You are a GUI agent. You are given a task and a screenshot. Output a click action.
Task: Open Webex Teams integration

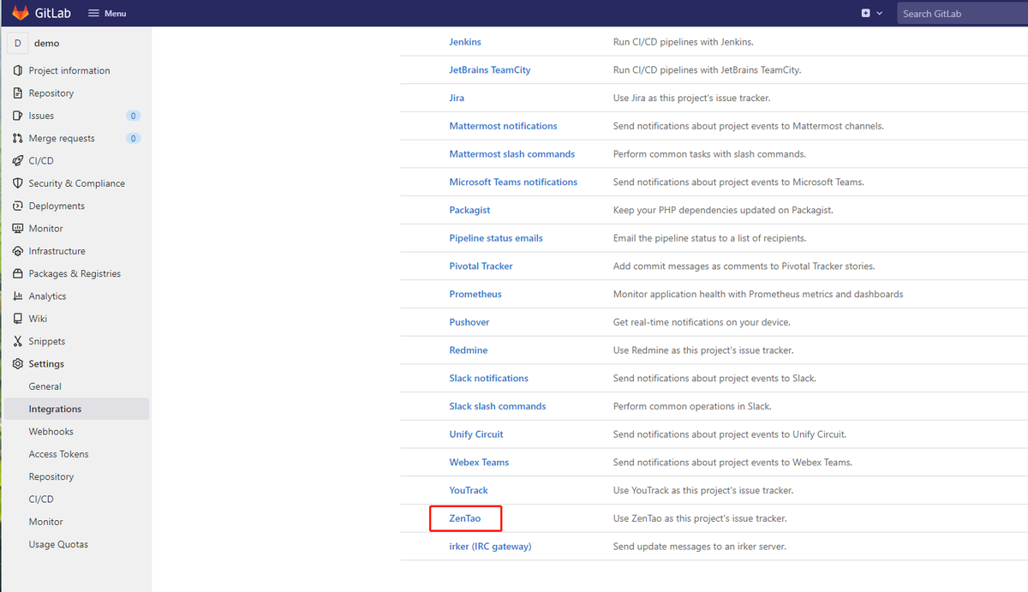click(479, 462)
